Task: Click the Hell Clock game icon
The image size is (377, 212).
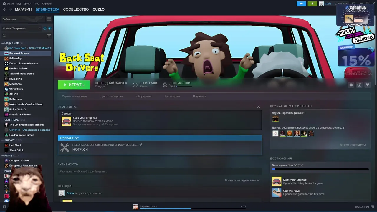Action: [x=6, y=145]
